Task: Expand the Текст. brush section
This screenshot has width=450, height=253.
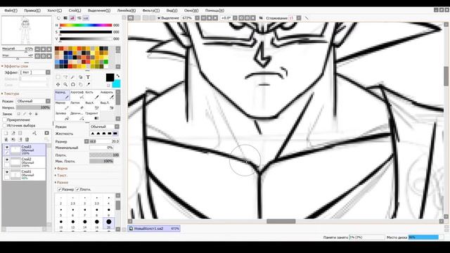Action: (x=61, y=175)
